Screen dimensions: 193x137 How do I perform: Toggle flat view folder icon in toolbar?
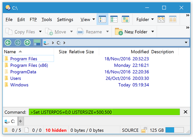tap(161, 19)
